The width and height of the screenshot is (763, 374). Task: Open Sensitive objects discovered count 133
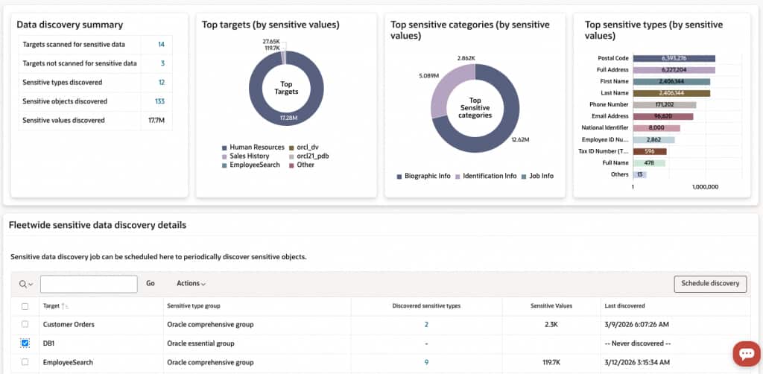pos(159,101)
